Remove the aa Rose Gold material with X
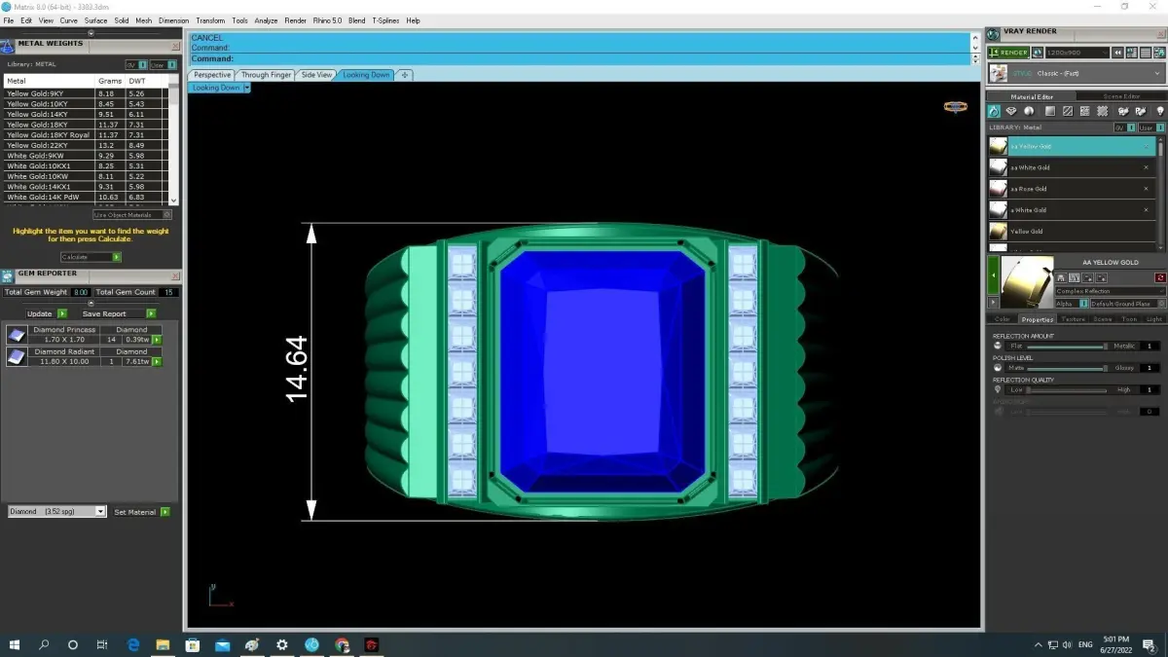1168x657 pixels. point(1146,189)
